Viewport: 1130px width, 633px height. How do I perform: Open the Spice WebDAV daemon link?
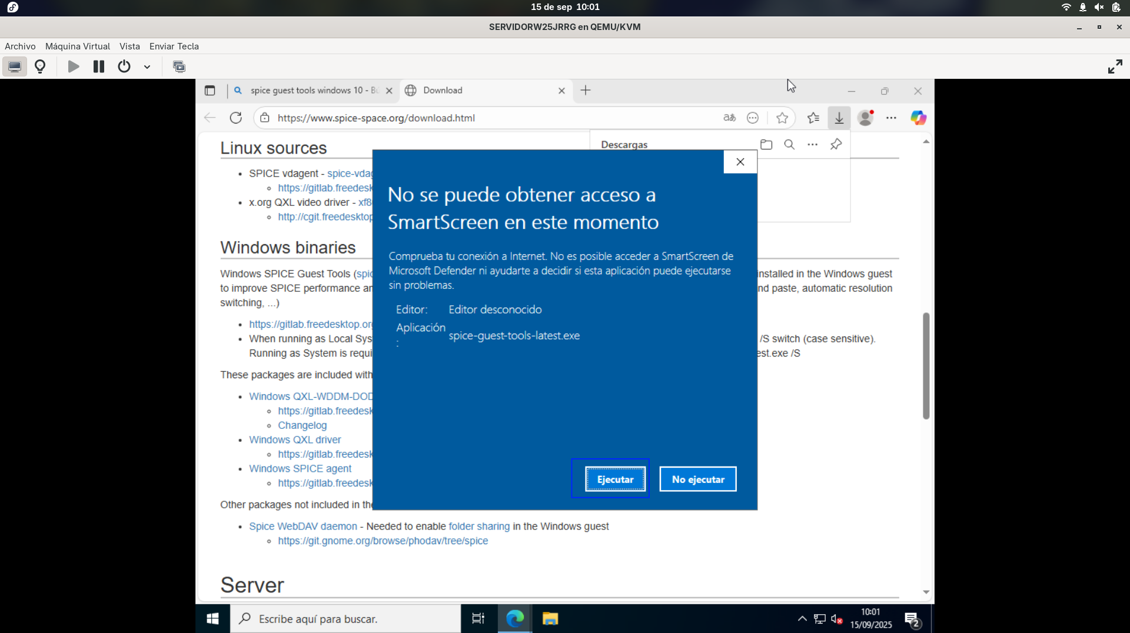[303, 527]
